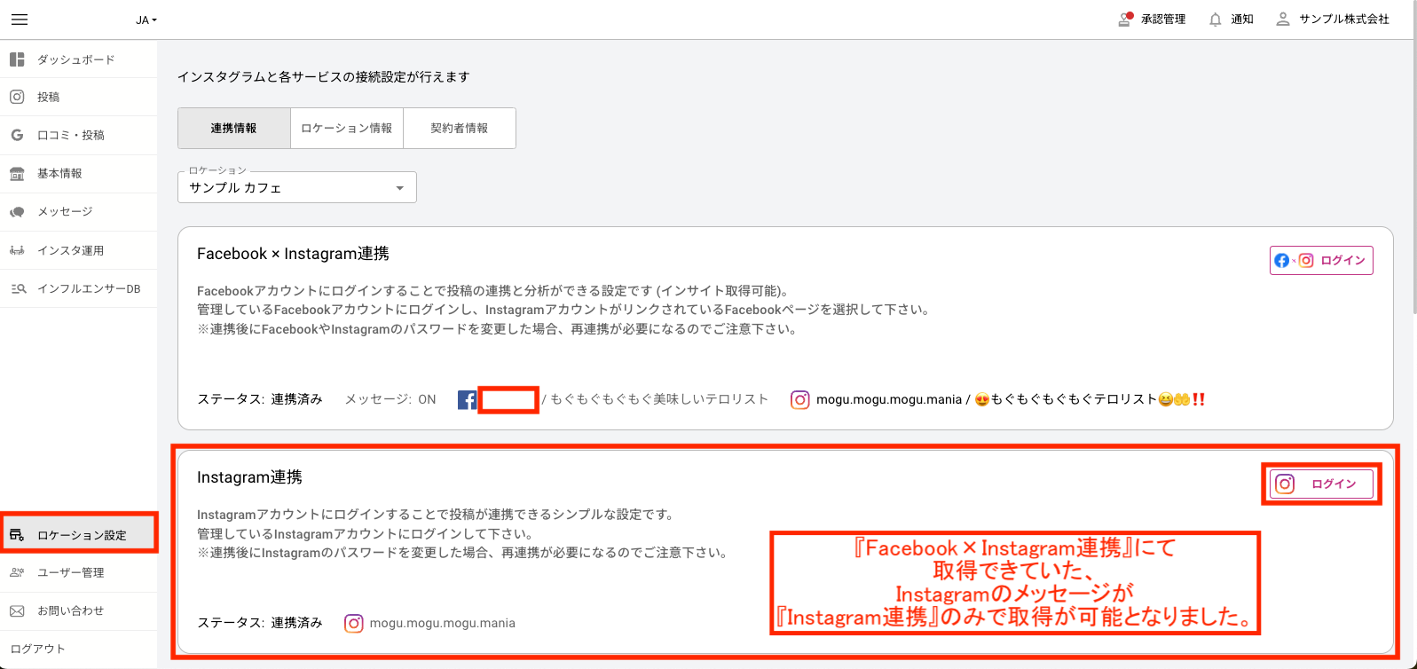Screen dimensions: 1417x669
Task: Click the インスタ運用 icon
Action: pos(17,250)
